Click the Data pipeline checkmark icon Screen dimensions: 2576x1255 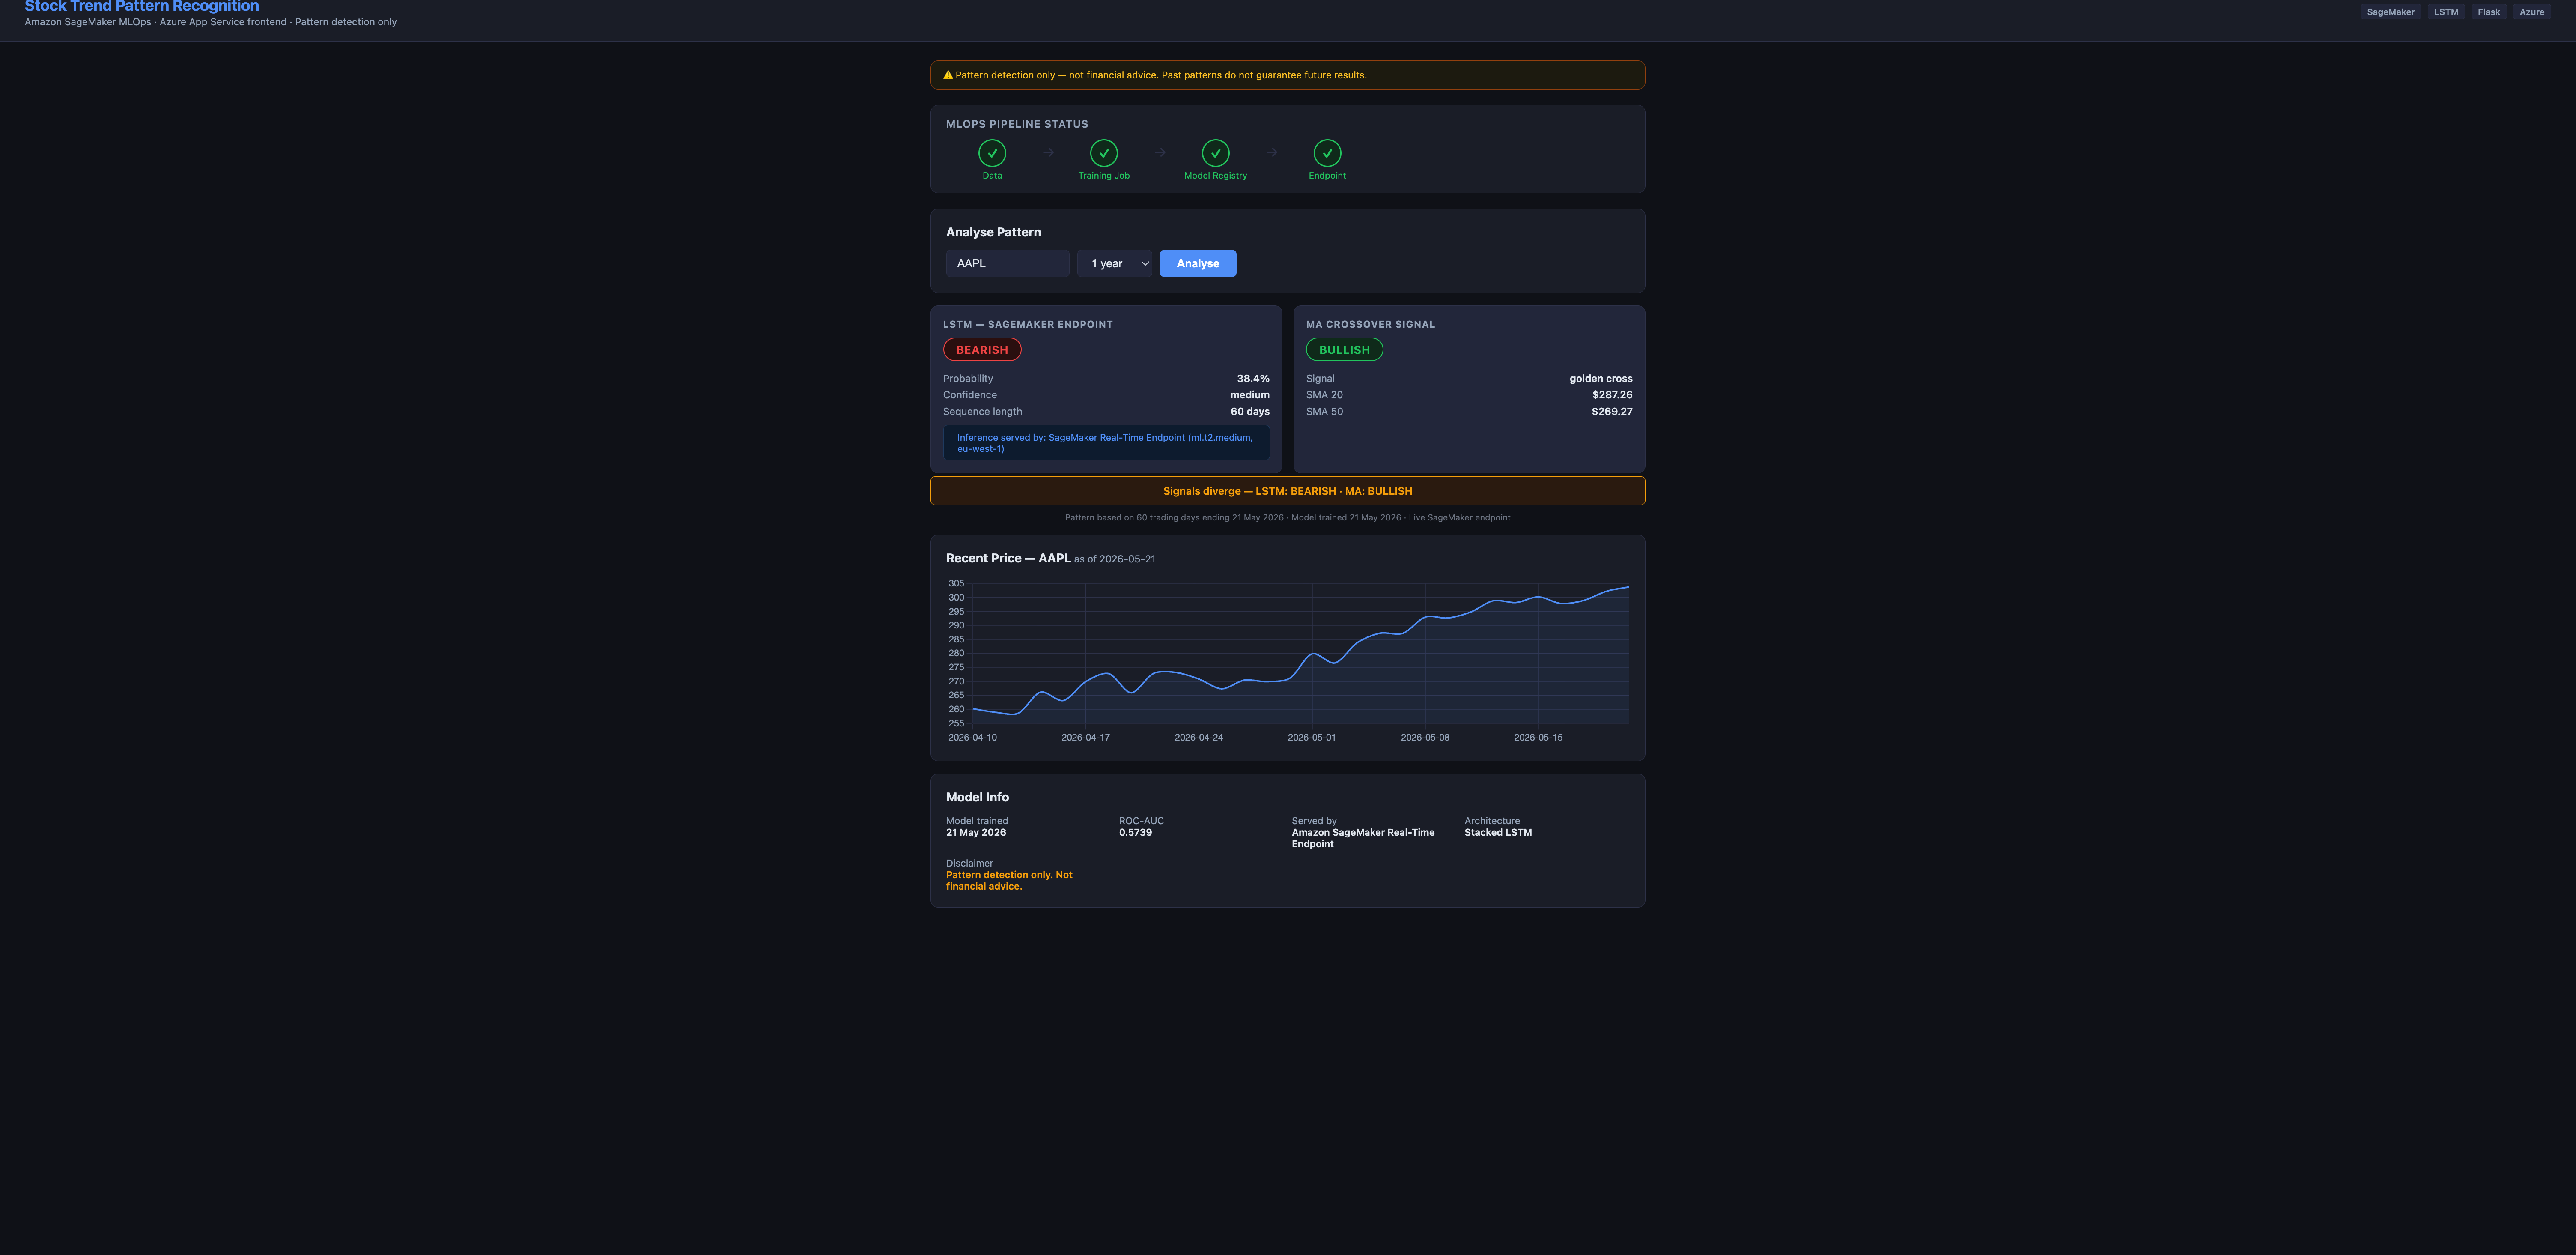click(992, 153)
